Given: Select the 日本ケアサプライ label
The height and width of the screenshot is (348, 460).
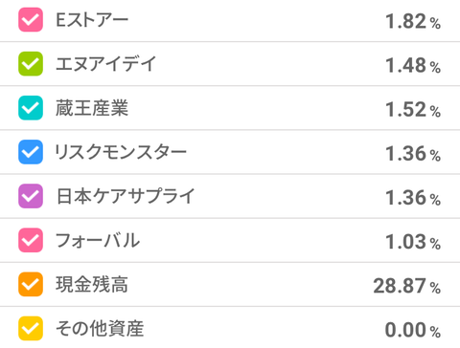Looking at the screenshot, I should 126,196.
